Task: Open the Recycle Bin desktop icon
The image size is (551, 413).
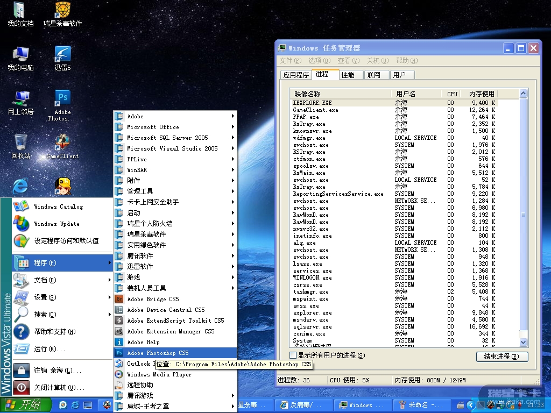Action: (x=20, y=142)
